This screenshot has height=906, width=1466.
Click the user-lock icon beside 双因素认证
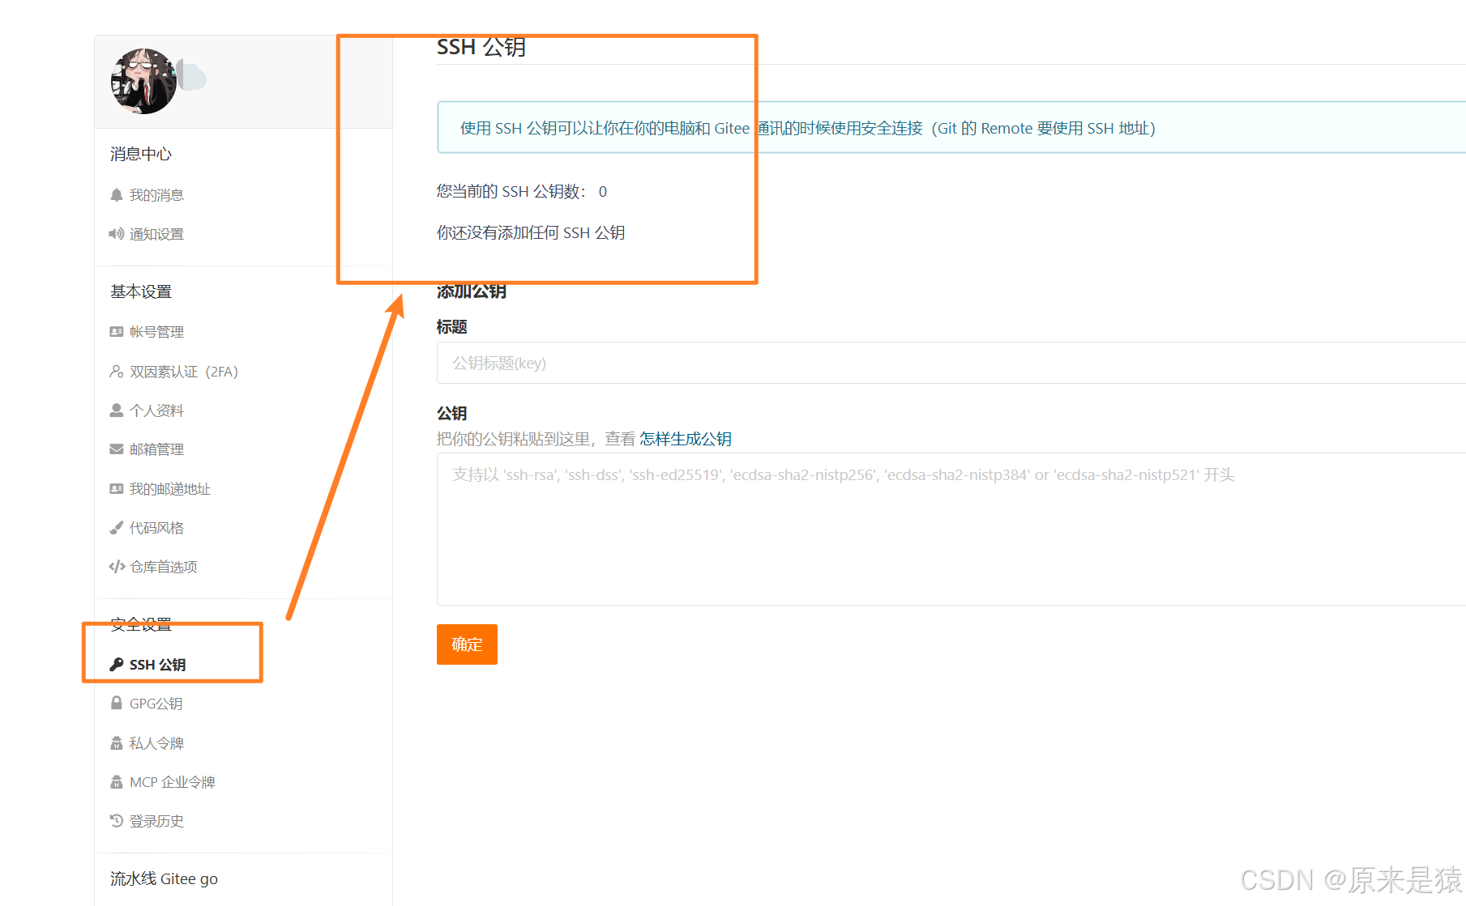click(x=117, y=372)
